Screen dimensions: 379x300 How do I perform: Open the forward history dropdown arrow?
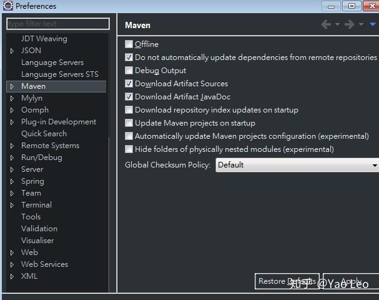click(361, 24)
